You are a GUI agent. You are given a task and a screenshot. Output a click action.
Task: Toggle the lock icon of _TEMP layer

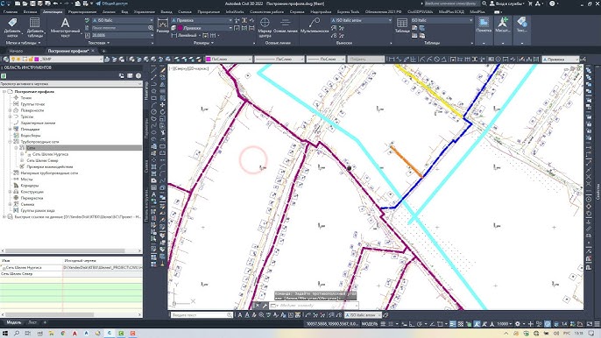coord(31,59)
